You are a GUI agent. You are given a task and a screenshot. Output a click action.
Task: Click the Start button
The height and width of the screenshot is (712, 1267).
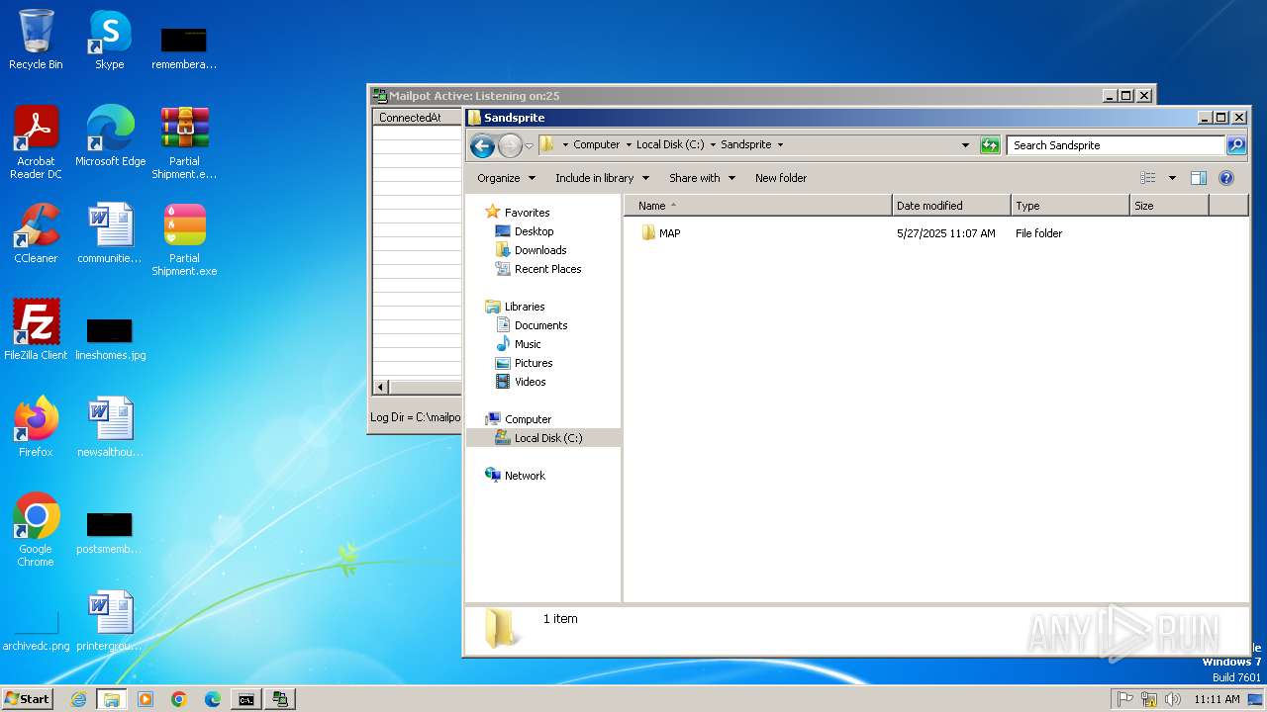28,698
